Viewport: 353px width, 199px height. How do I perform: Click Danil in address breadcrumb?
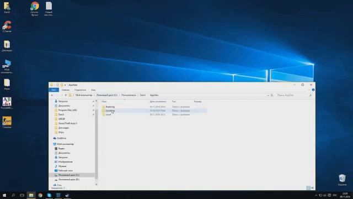(x=143, y=95)
